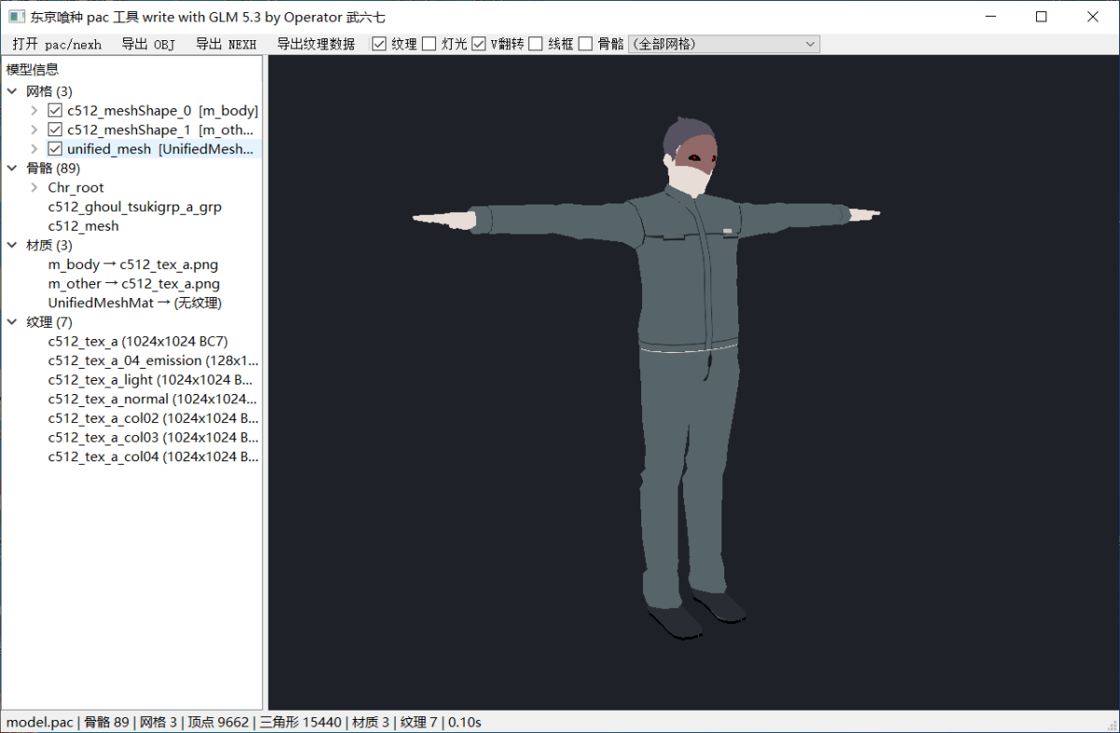
Task: Enable the 灯光 checkbox
Action: pos(428,44)
